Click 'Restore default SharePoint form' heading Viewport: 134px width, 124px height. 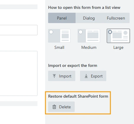coord(78,96)
